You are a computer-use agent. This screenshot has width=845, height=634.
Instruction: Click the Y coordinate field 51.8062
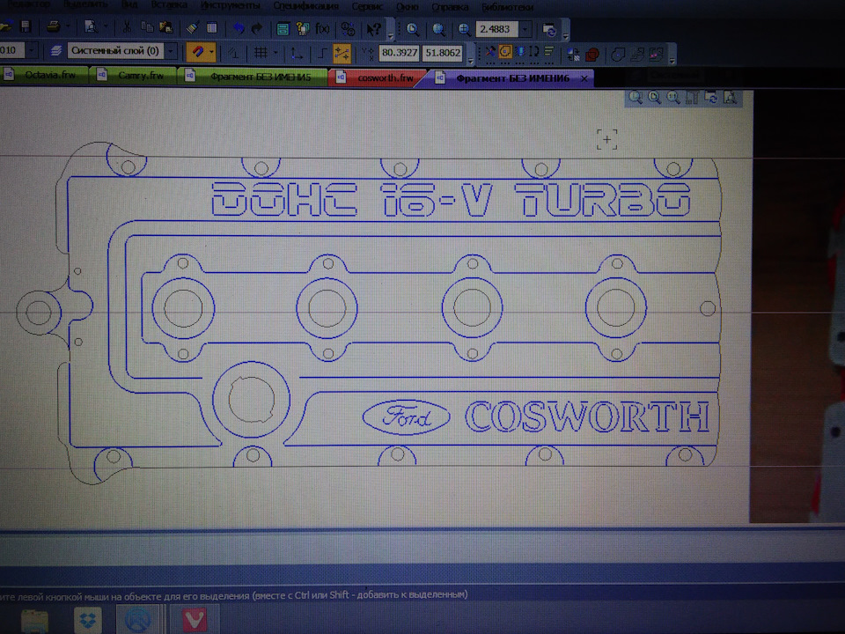pyautogui.click(x=443, y=53)
